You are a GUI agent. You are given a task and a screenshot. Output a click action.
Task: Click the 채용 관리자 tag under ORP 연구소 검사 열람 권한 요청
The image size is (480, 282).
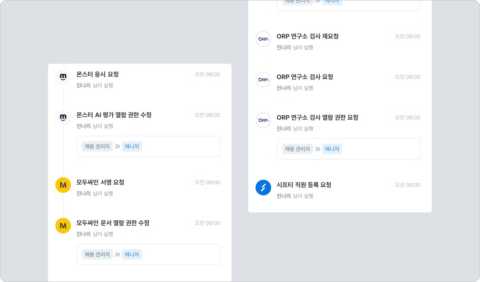(297, 149)
